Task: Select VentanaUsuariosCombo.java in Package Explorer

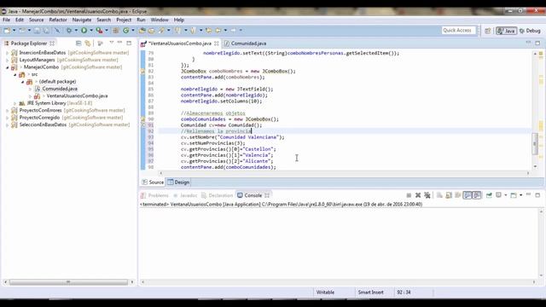Action: (77, 96)
